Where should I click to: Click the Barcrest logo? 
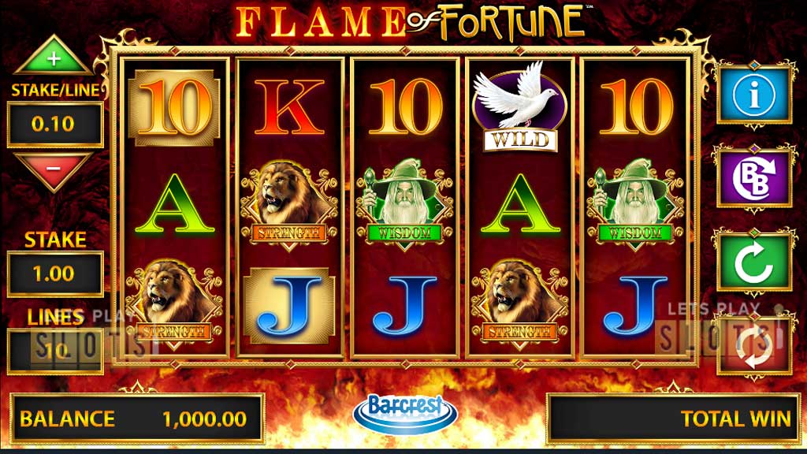pyautogui.click(x=405, y=413)
